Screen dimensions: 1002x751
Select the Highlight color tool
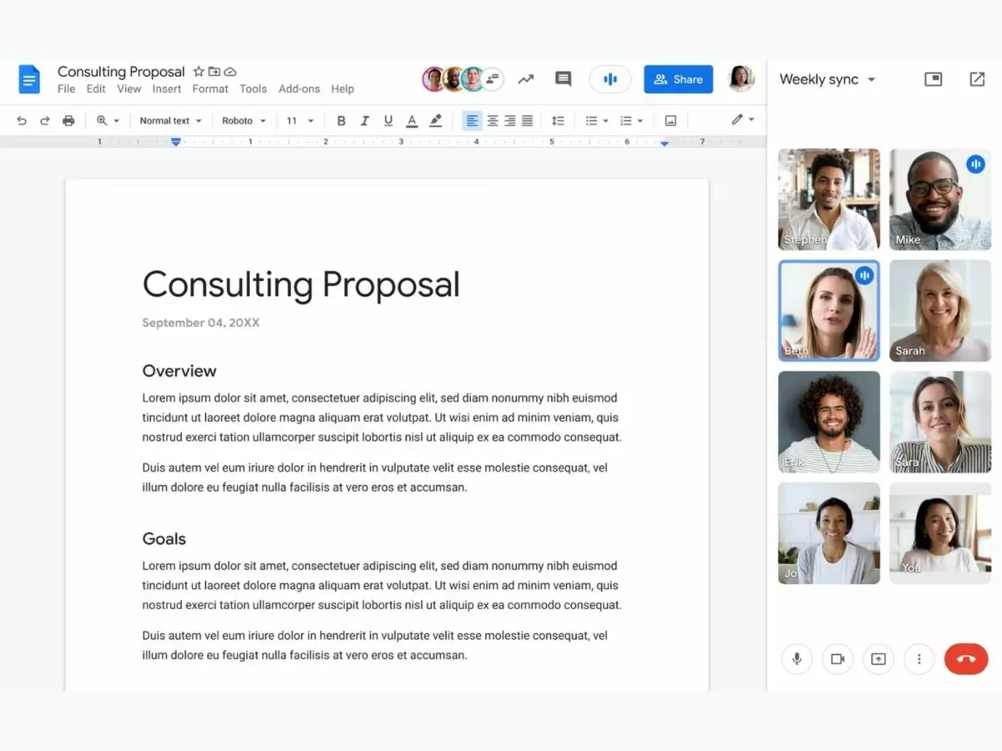coord(435,120)
